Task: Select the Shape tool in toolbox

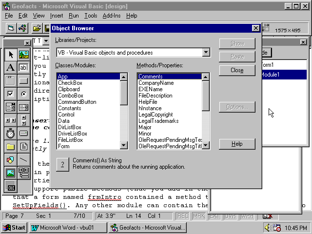Action: (x=11, y=159)
